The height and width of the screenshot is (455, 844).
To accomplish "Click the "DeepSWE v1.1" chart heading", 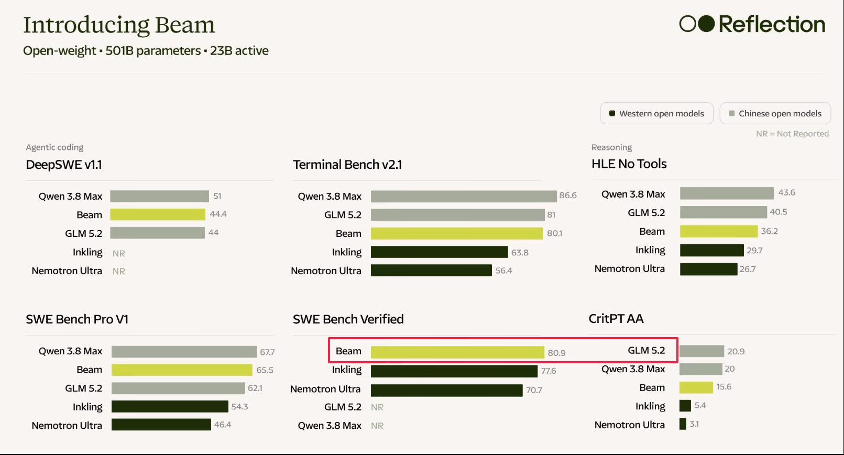I will tap(64, 165).
